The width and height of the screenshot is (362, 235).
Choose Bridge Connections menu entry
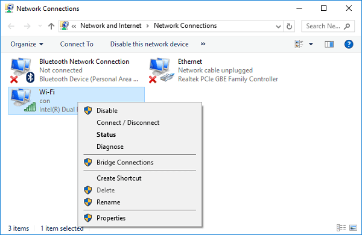(x=140, y=162)
